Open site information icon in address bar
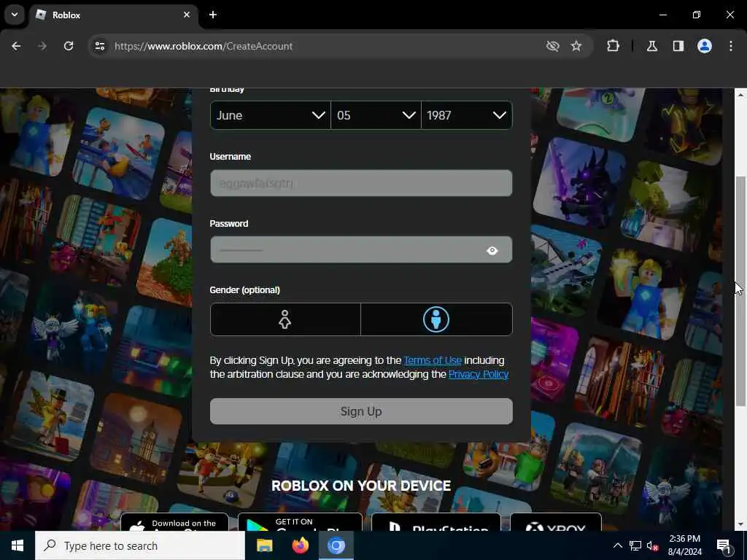 pyautogui.click(x=99, y=46)
